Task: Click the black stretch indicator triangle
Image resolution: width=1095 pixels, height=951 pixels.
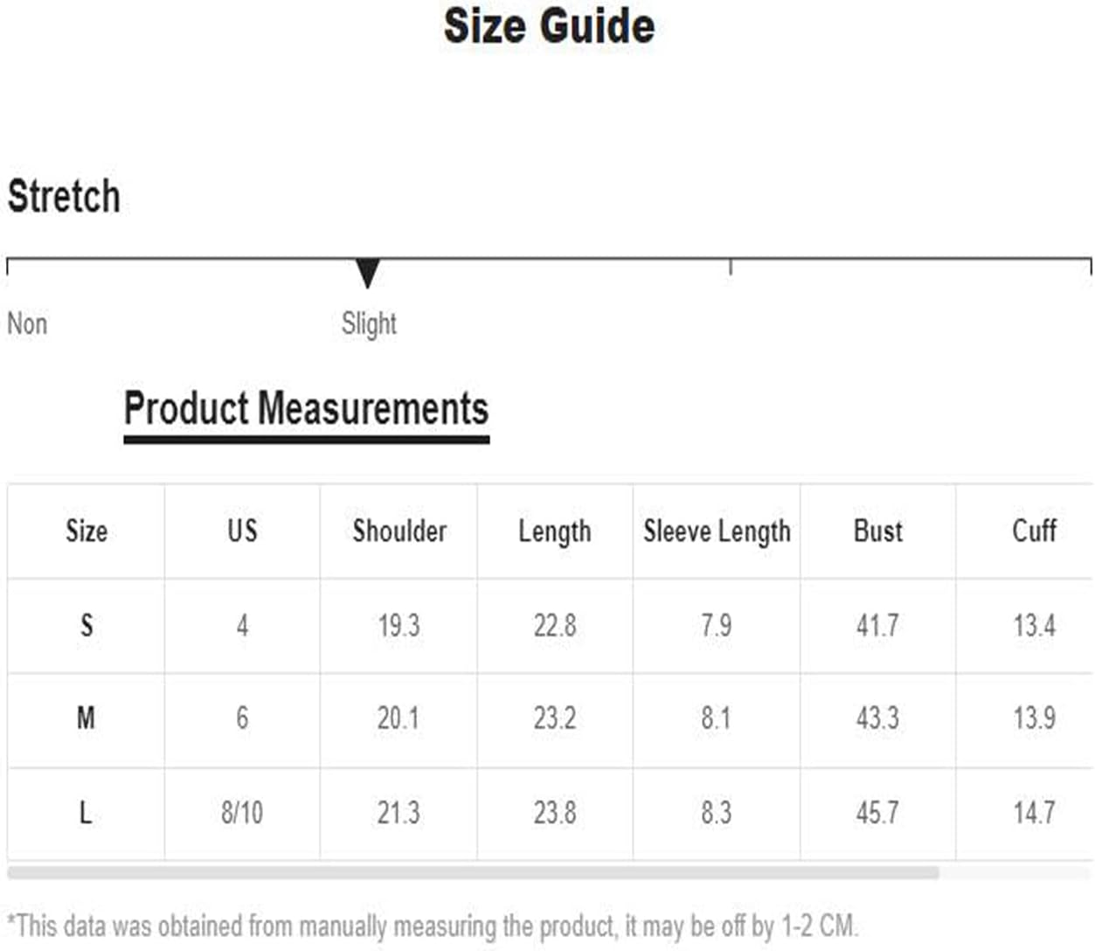Action: (368, 273)
